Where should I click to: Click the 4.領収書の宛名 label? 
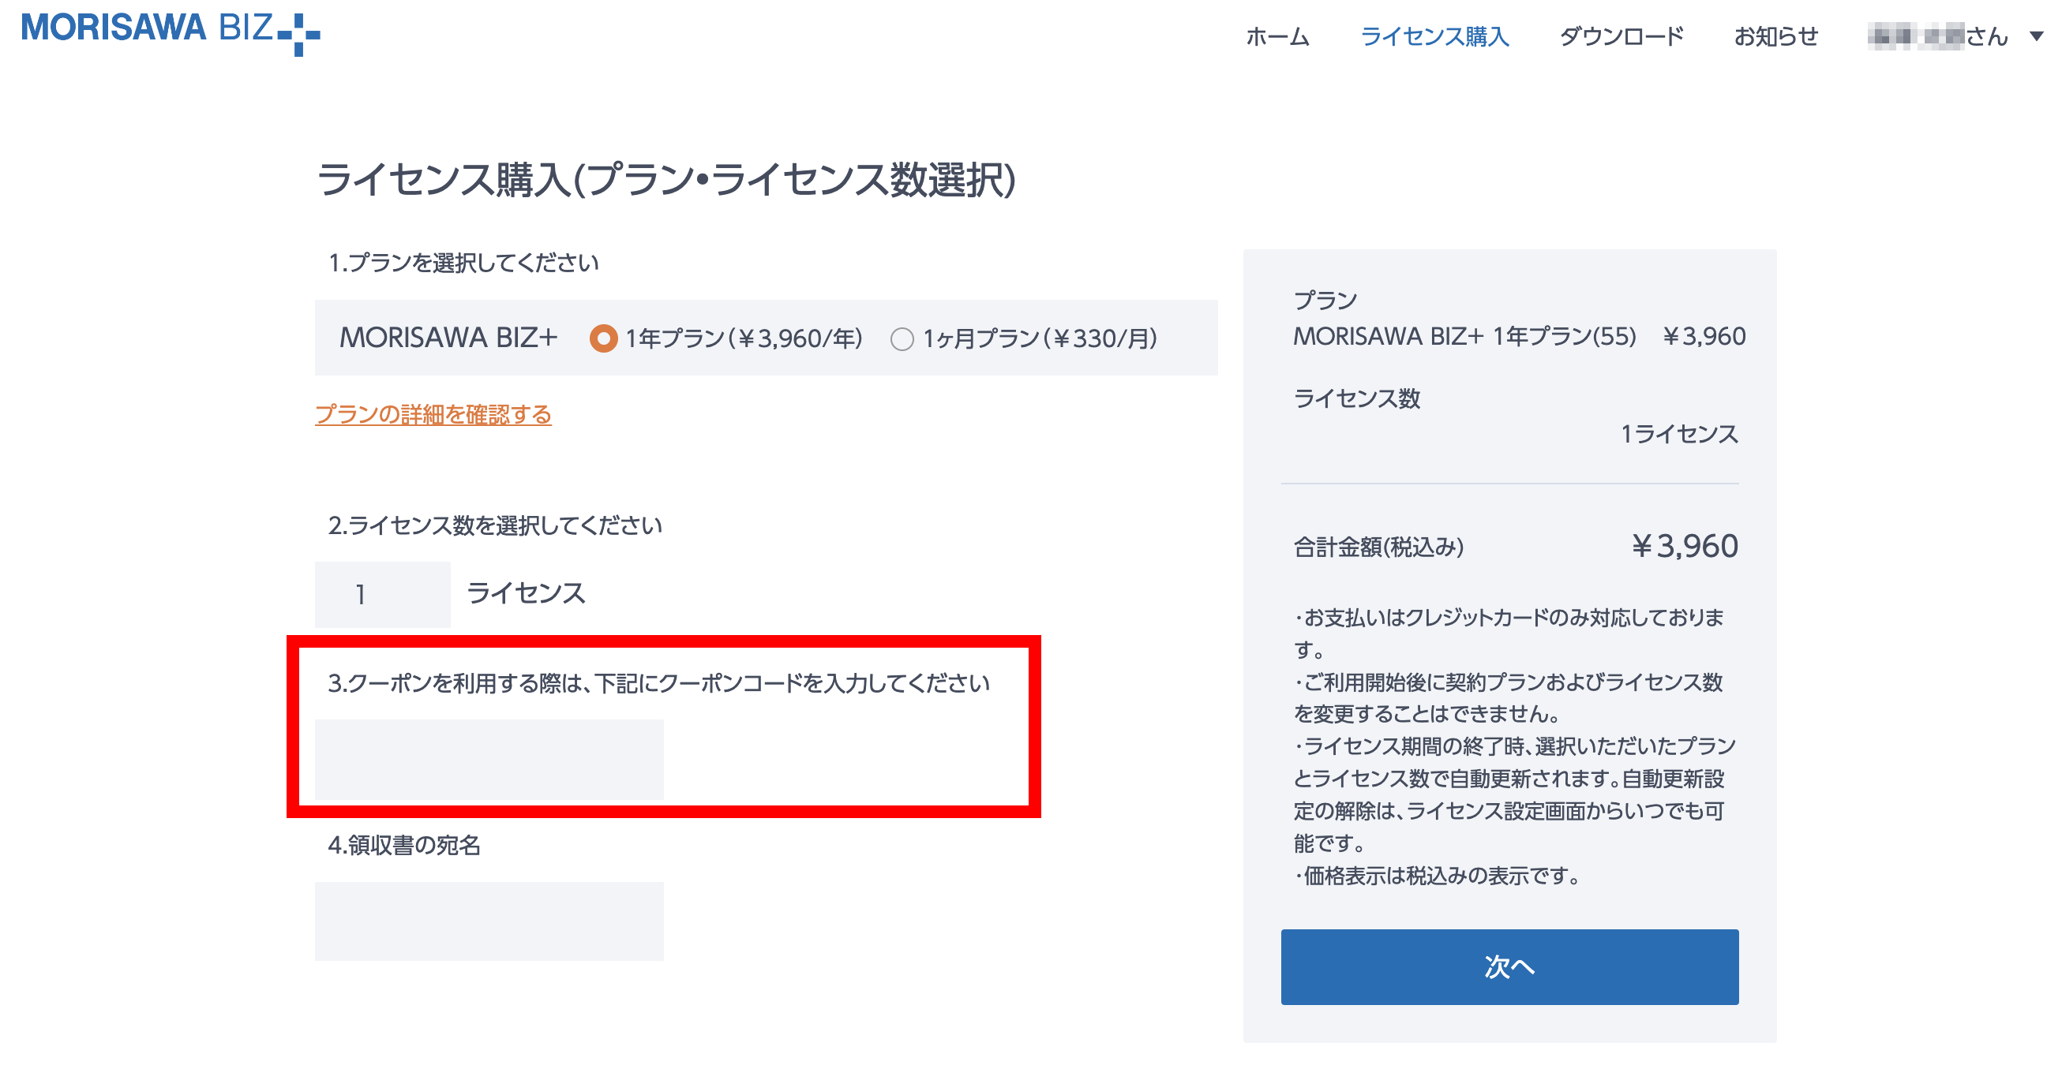point(403,844)
